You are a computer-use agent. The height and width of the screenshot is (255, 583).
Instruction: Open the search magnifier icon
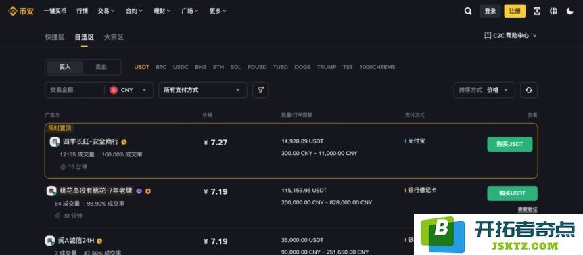click(468, 11)
